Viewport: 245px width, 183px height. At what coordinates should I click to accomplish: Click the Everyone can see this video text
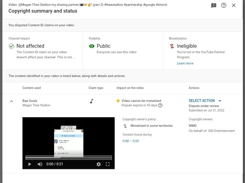coord(117,52)
